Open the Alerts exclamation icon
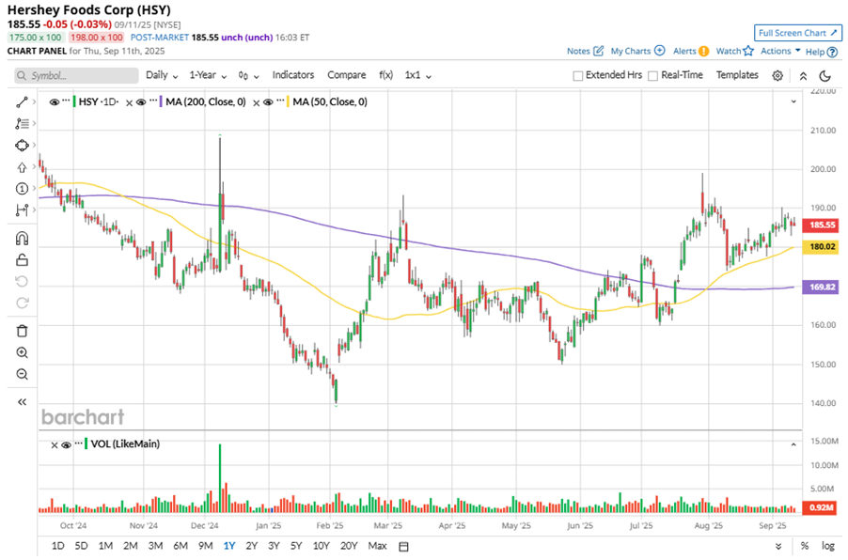The height and width of the screenshot is (560, 848). pos(703,52)
